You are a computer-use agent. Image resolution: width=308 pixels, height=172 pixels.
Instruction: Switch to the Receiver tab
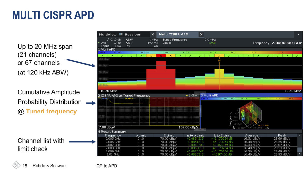click(x=133, y=35)
